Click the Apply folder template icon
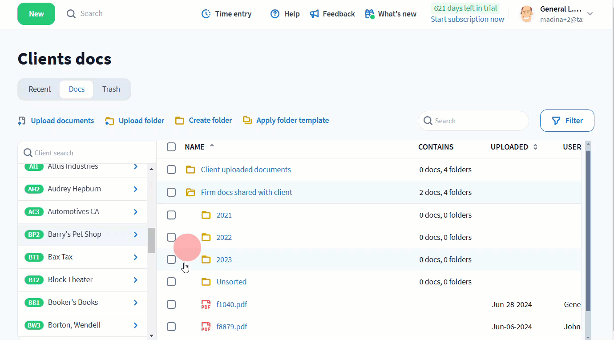 (247, 120)
